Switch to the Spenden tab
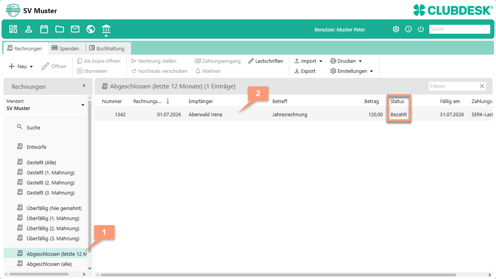This screenshot has height=279, width=496. [x=65, y=48]
